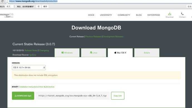This screenshot has width=192, height=108.
Task: Switch to the Solaris tab
Action: coord(147,53)
